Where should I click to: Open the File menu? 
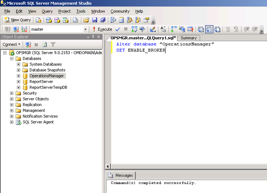[7, 11]
